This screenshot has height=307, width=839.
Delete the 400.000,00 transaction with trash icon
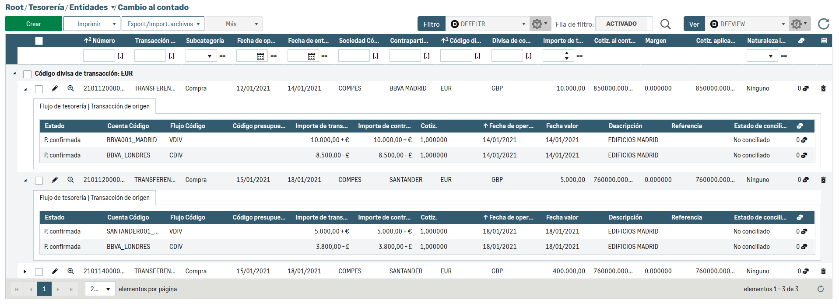(x=823, y=271)
